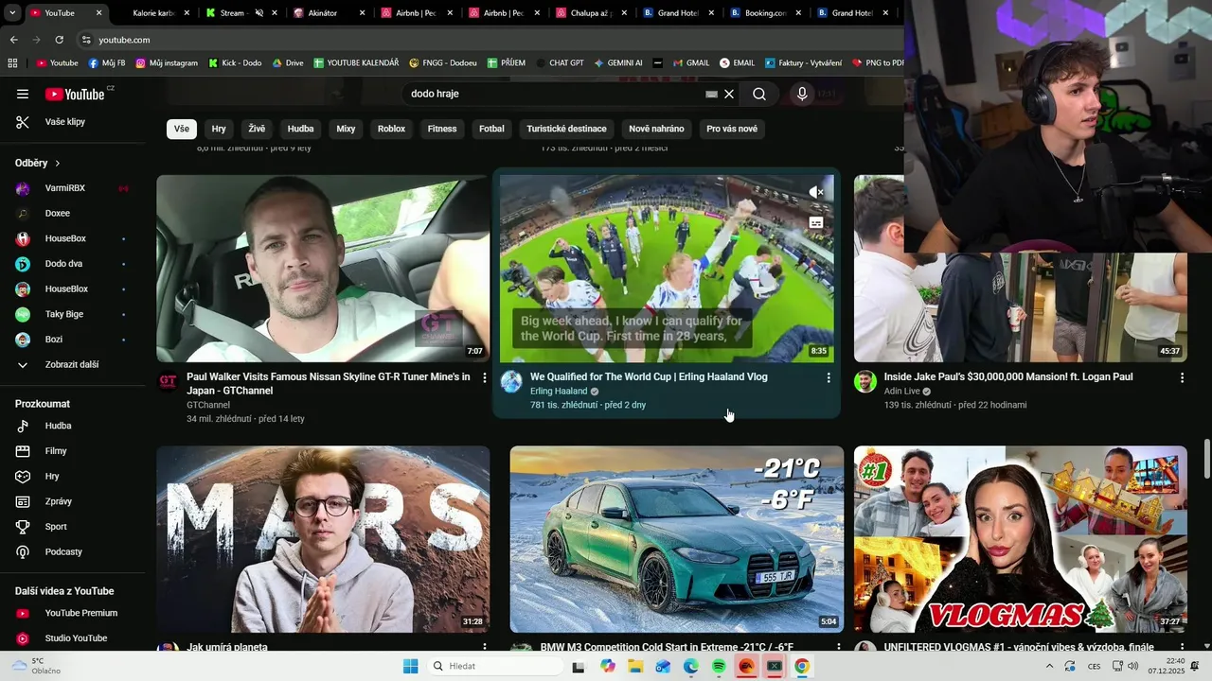The height and width of the screenshot is (681, 1212).
Task: Select the Turistické destinace filter chip
Action: point(566,129)
